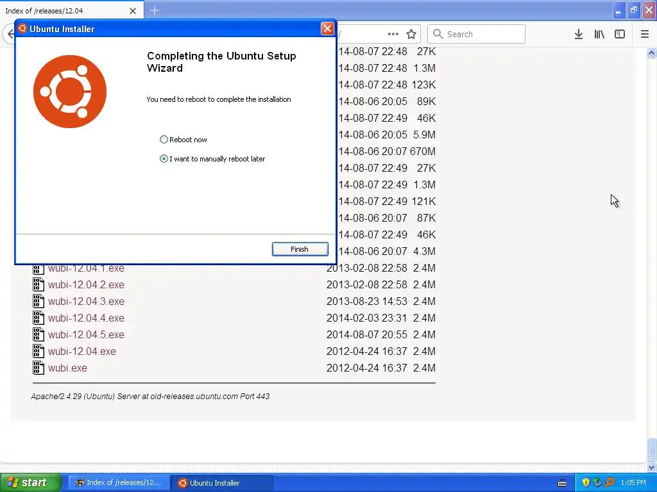
Task: Open the wubi-12.04.exe link
Action: [81, 352]
